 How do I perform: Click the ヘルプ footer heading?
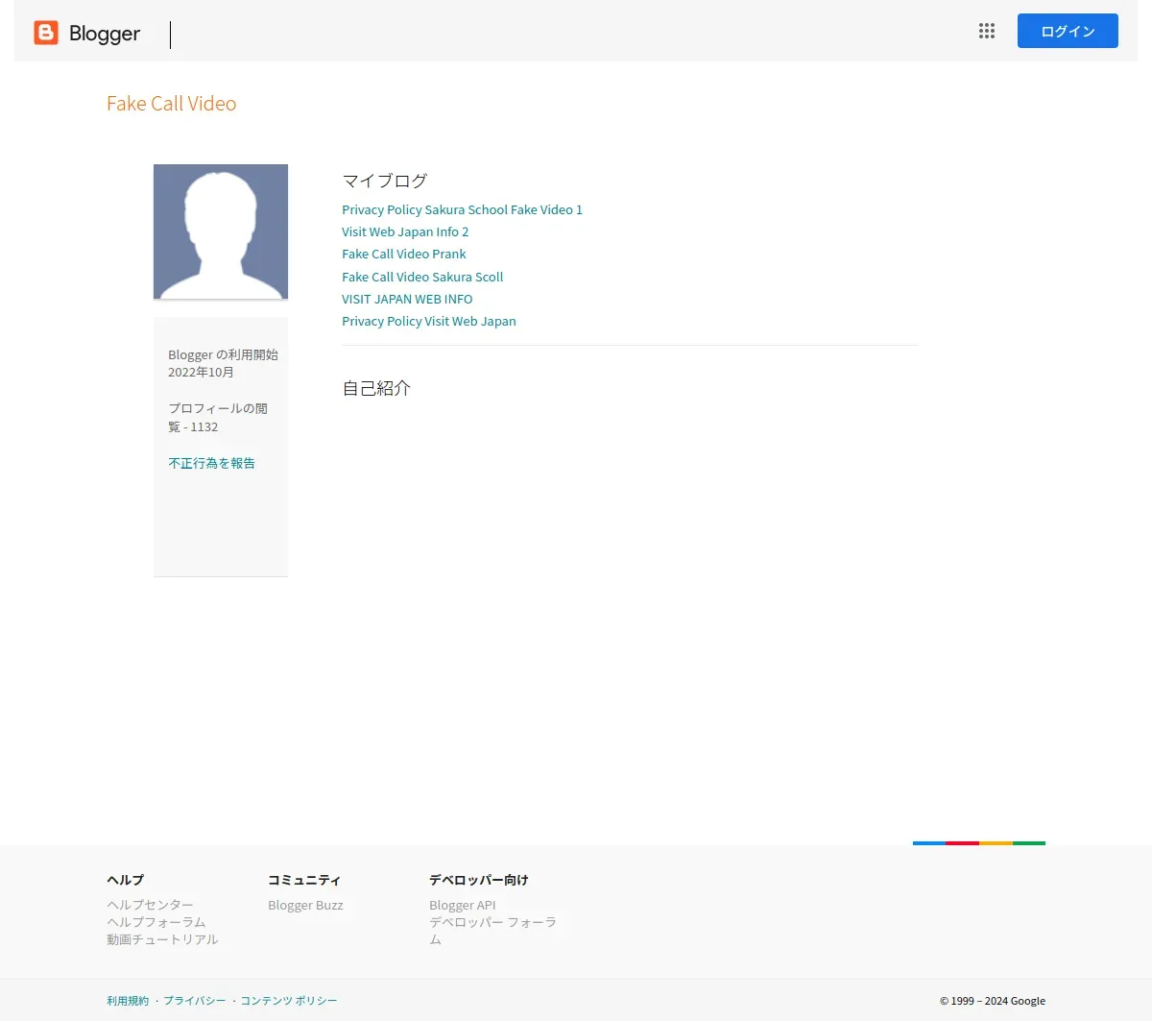126,880
